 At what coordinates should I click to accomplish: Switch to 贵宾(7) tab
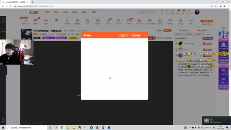(199, 34)
